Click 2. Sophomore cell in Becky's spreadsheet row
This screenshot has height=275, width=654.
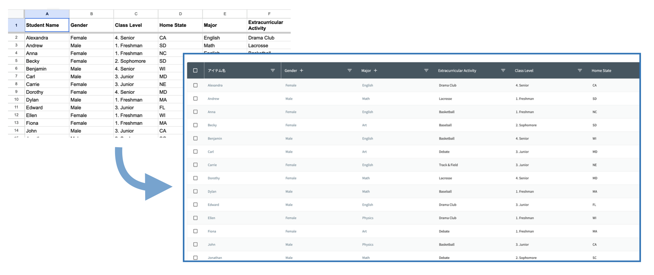[x=136, y=61]
